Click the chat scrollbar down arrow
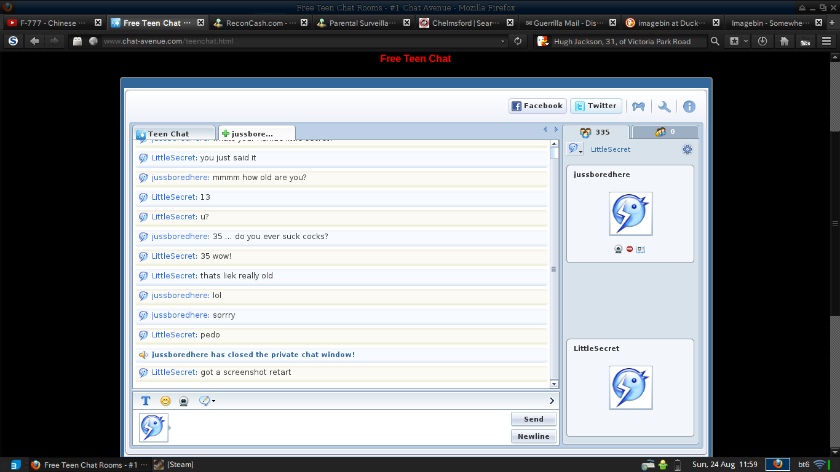Image resolution: width=840 pixels, height=472 pixels. point(554,384)
